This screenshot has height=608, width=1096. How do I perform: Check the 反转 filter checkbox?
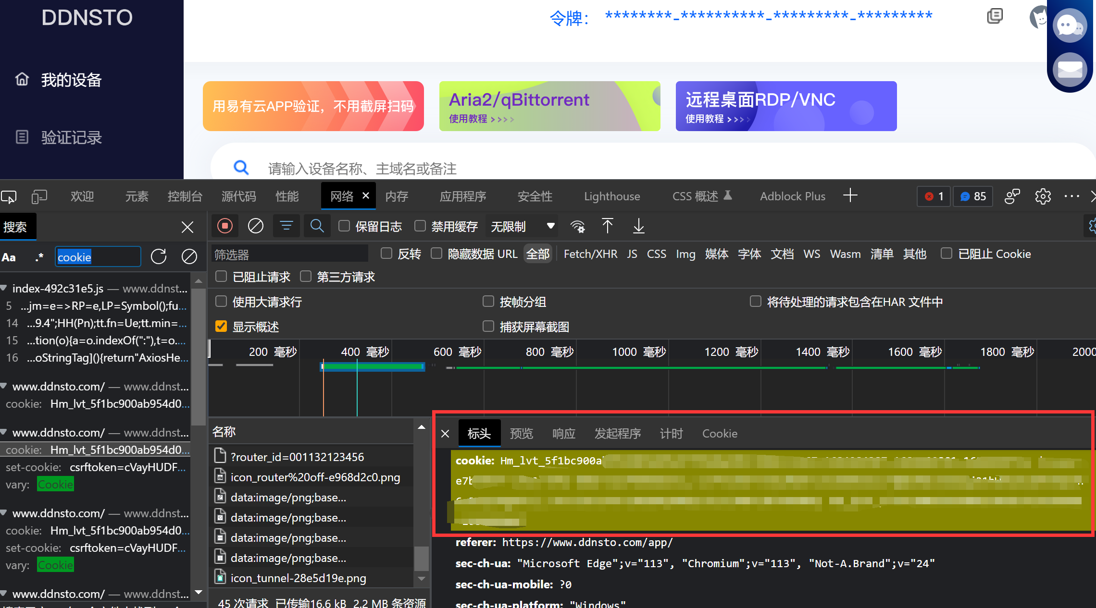[386, 253]
